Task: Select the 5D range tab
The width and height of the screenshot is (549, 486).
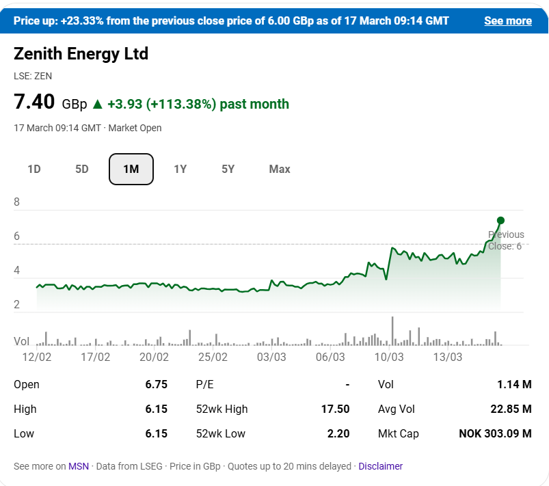Action: 82,169
